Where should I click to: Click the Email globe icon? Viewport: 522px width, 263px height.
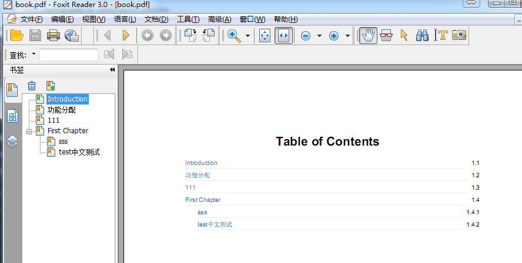(x=72, y=35)
